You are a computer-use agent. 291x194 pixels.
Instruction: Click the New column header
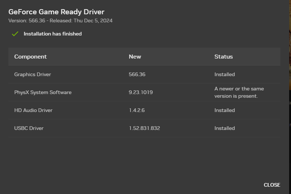click(x=135, y=56)
